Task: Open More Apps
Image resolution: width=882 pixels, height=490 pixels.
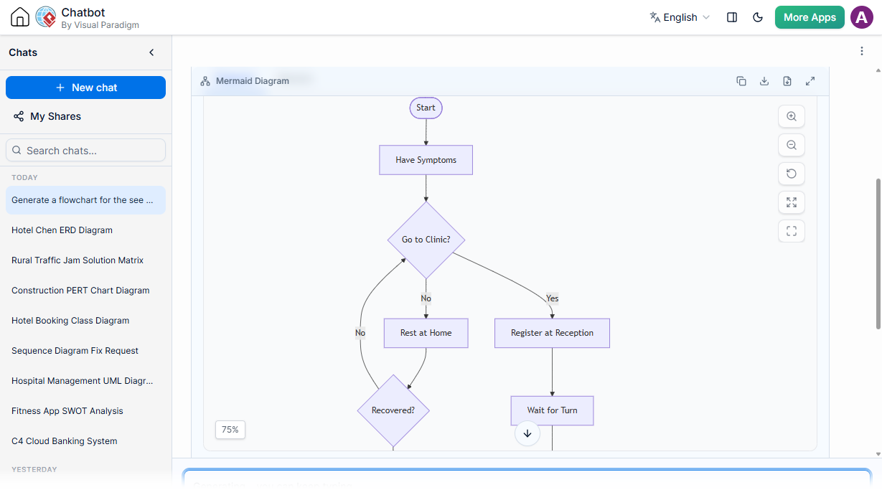Action: [x=810, y=17]
